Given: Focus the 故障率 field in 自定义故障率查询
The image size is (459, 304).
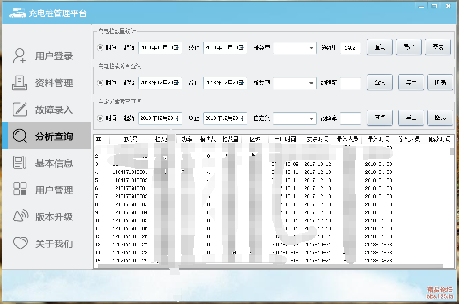Looking at the screenshot, I should tap(350, 118).
